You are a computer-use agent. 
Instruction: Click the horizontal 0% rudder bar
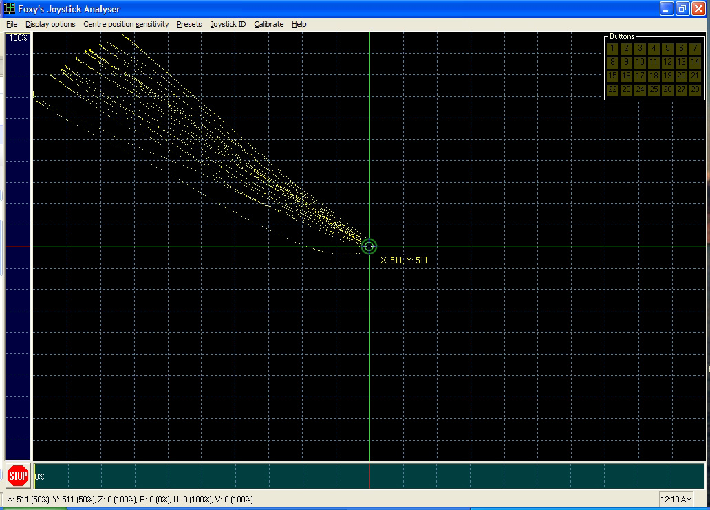click(369, 476)
